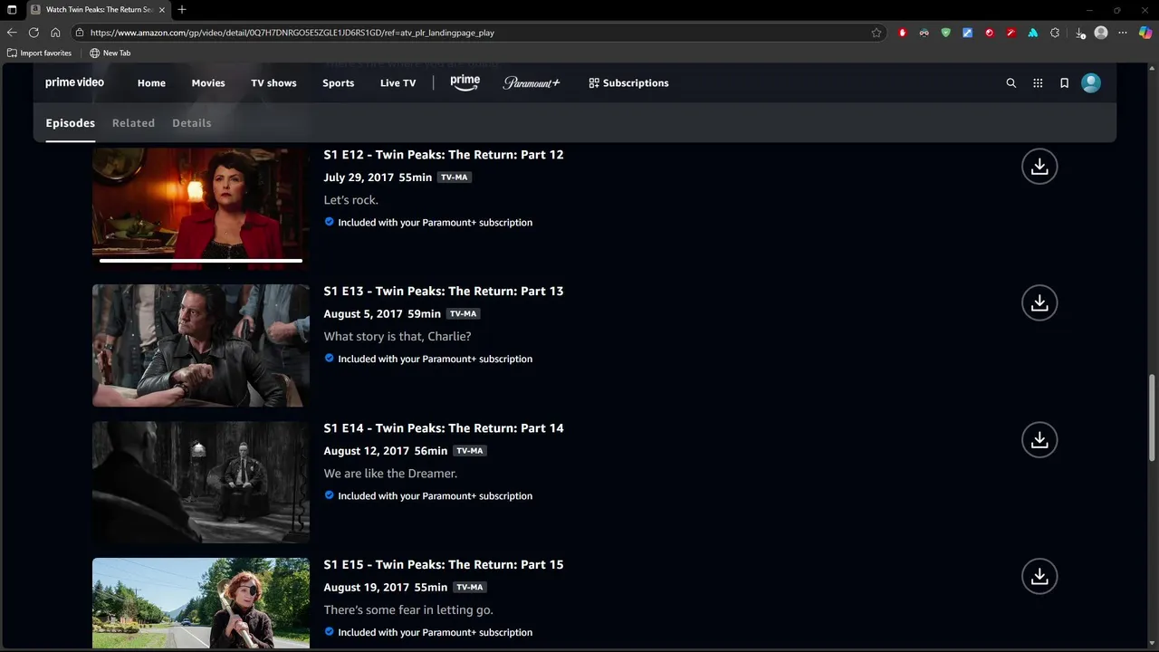
Task: Switch to the Details tab
Action: pyautogui.click(x=192, y=123)
